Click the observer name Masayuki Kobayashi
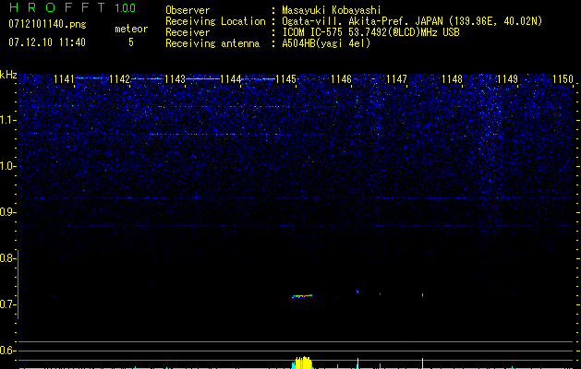This screenshot has width=581, height=369. point(331,10)
